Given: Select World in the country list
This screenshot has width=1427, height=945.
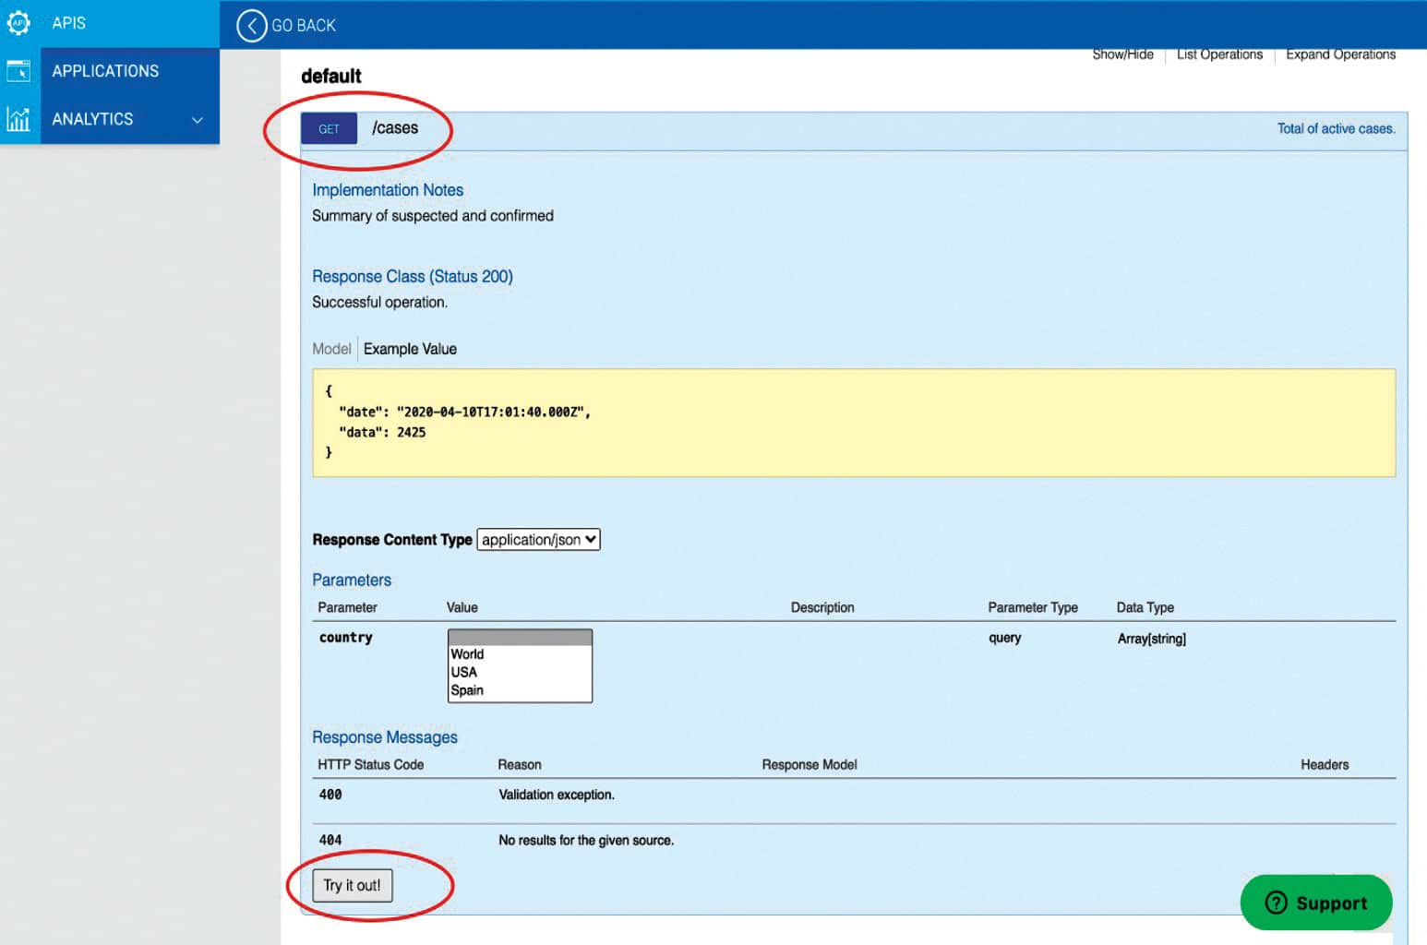Looking at the screenshot, I should 468,654.
